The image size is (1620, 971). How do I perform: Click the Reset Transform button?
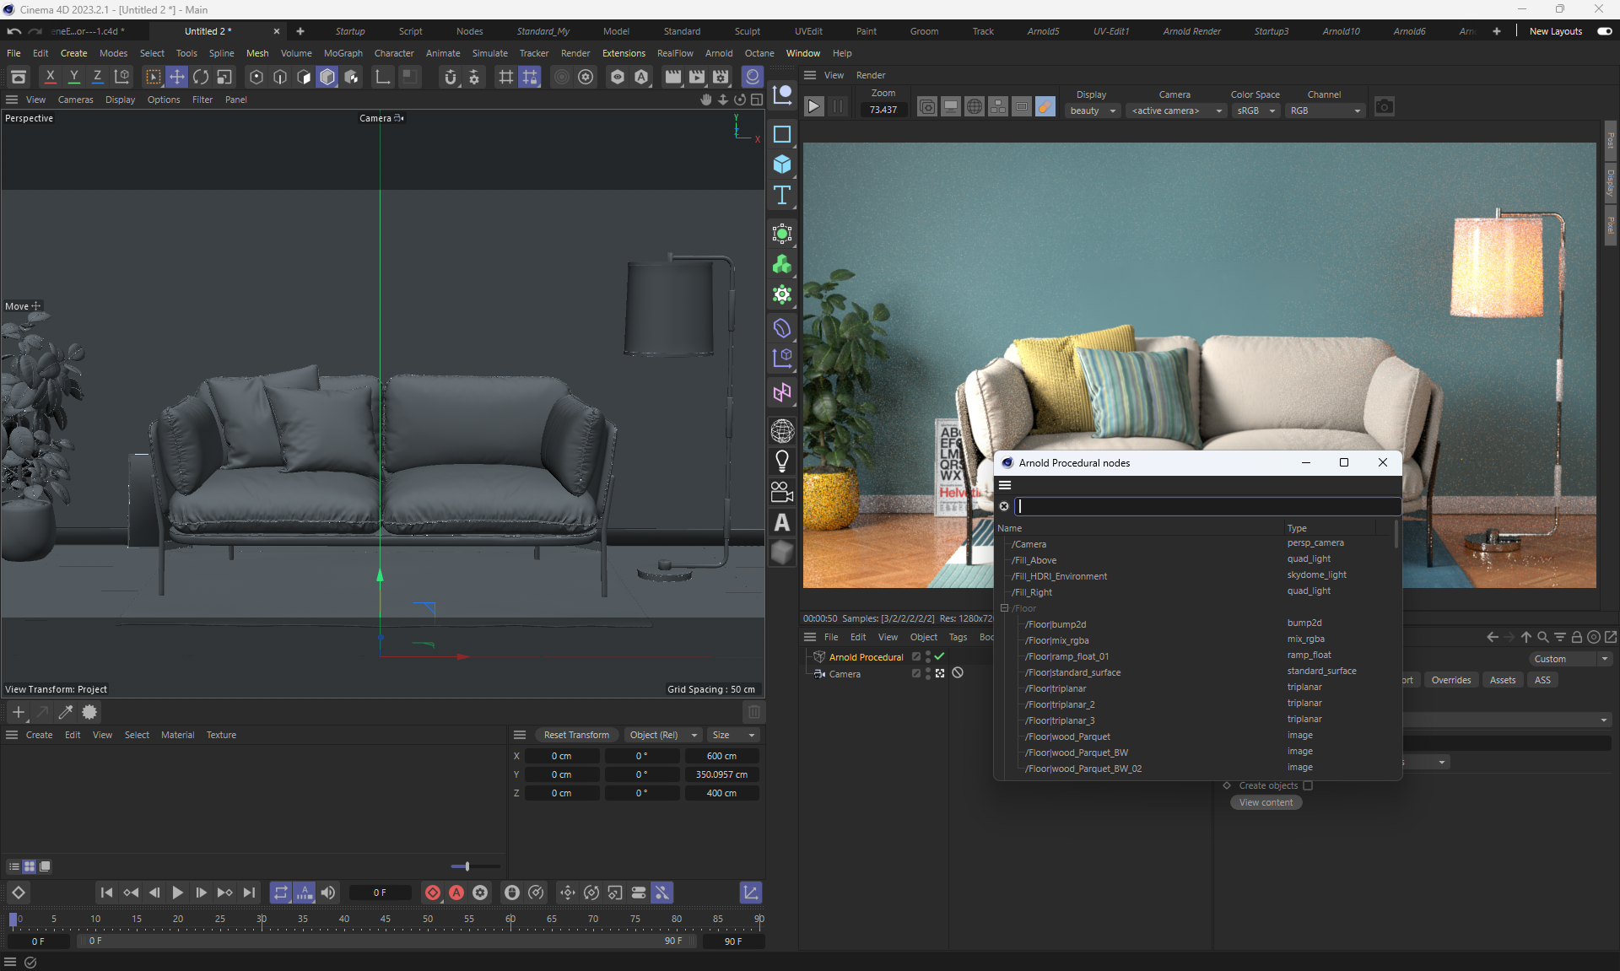pos(576,735)
